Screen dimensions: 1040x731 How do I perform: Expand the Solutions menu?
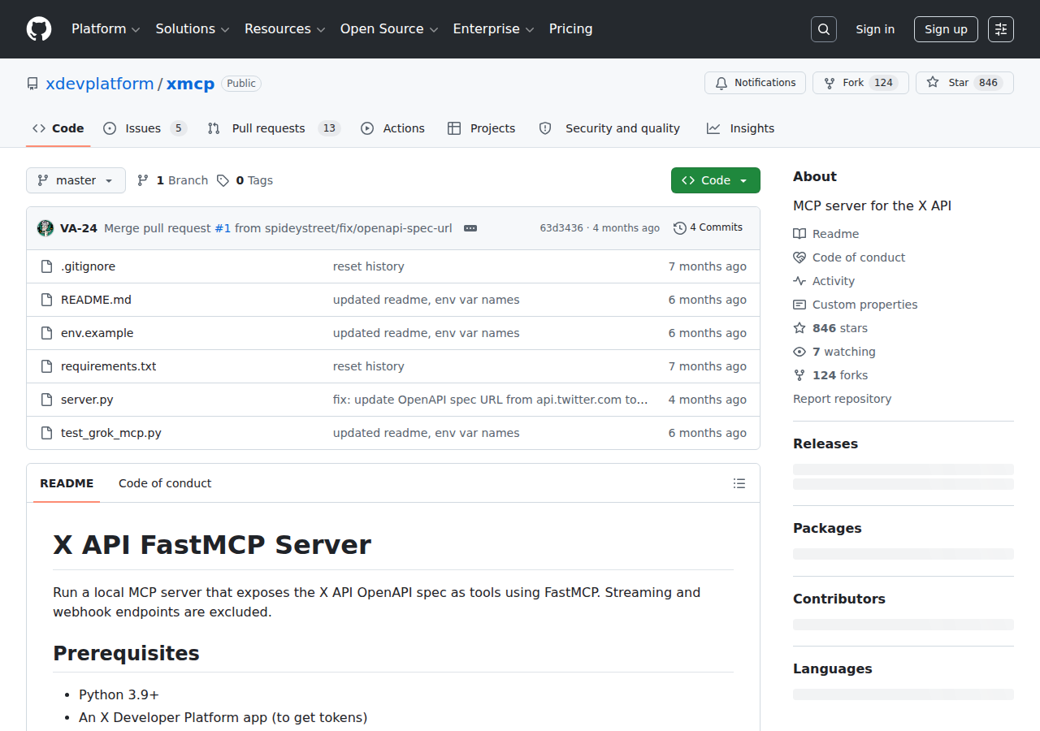(x=193, y=29)
